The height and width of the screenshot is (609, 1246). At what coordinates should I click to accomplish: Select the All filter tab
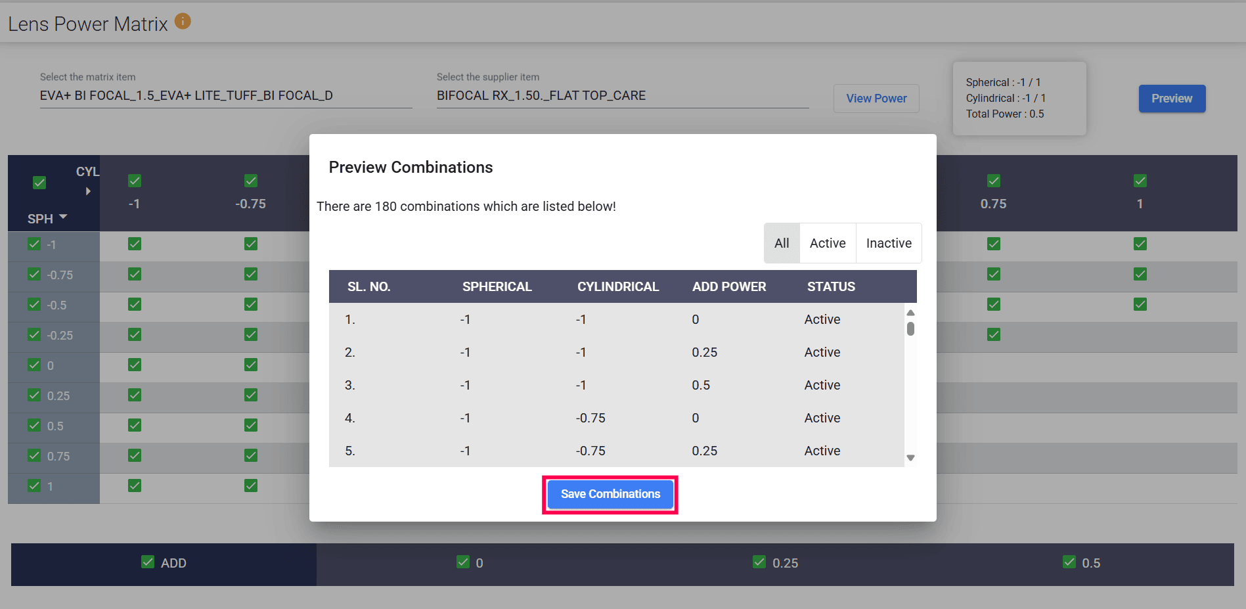pyautogui.click(x=782, y=243)
